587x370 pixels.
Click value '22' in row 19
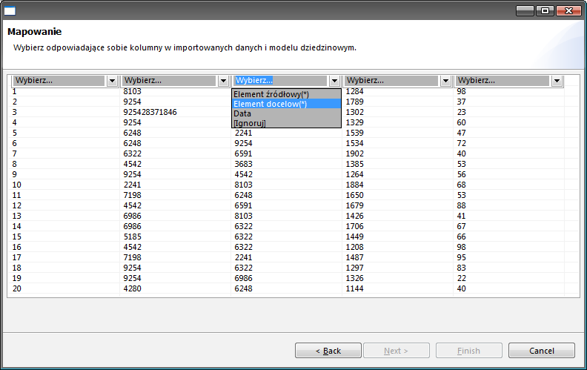(461, 278)
